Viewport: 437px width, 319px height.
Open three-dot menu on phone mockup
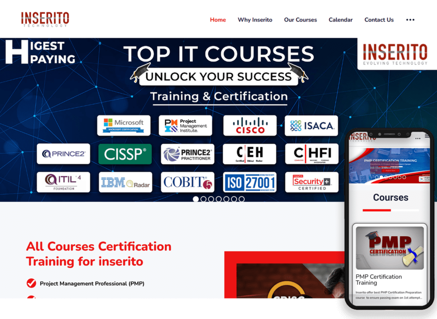[417, 138]
